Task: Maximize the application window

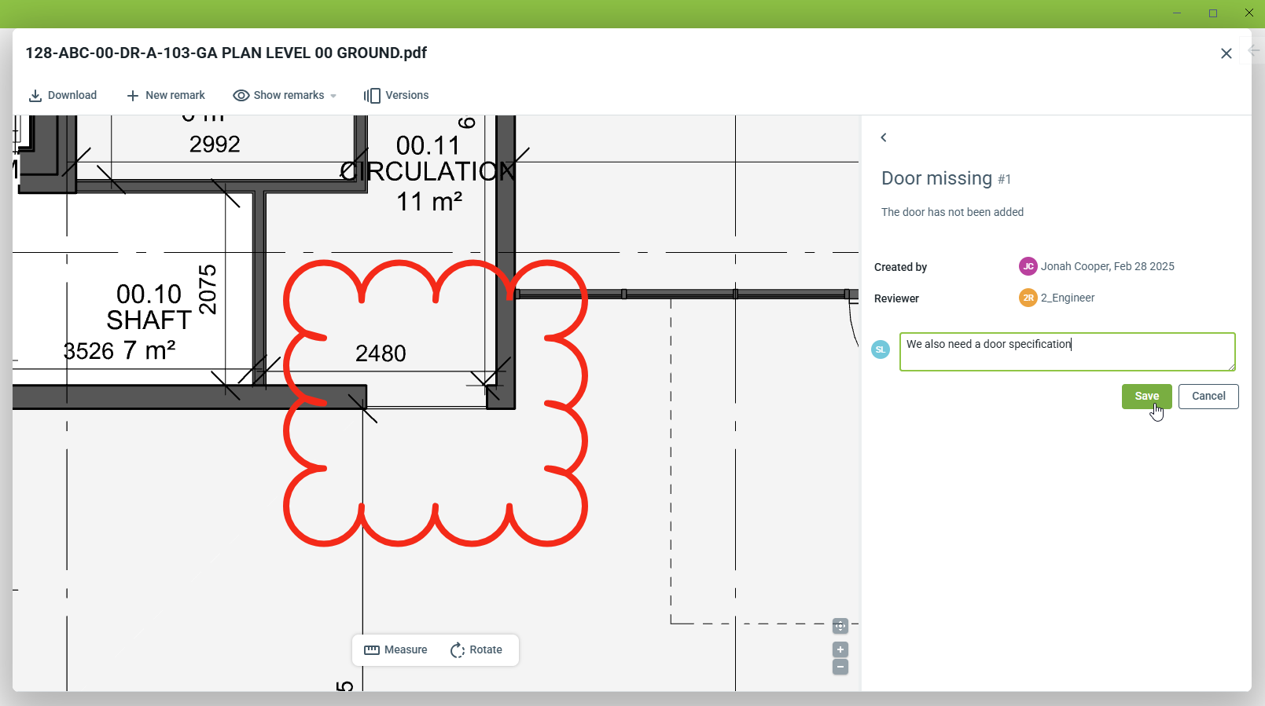Action: [1213, 13]
